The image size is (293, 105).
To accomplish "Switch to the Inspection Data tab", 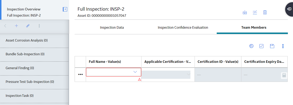I will [x=112, y=28].
